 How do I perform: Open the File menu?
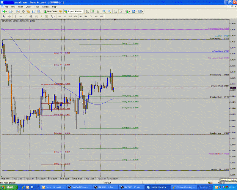coord(6,7)
